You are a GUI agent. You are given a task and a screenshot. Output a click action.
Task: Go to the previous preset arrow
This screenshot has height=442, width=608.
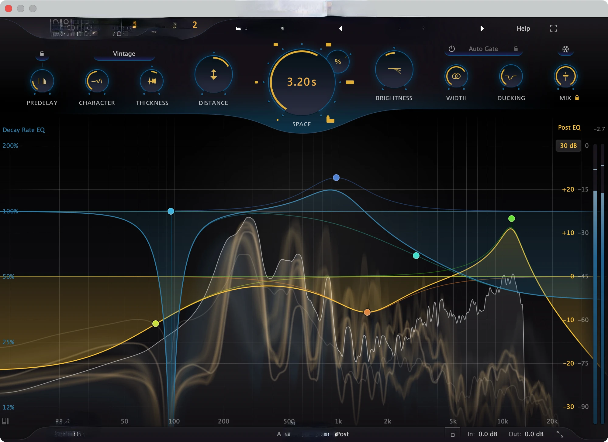pyautogui.click(x=341, y=29)
